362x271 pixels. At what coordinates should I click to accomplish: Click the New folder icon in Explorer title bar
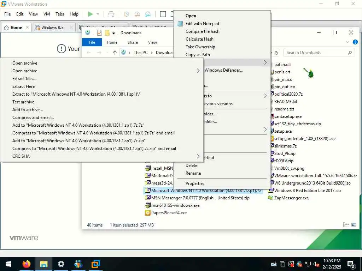tap(107, 33)
